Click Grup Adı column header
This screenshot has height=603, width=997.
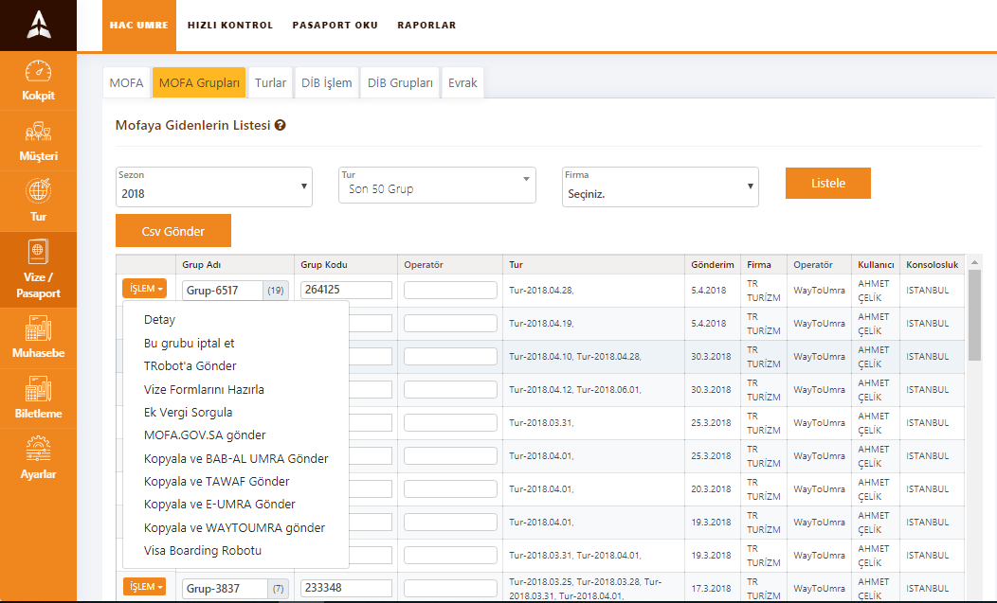coord(202,265)
